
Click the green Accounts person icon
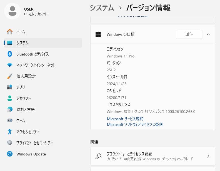(x=10, y=98)
